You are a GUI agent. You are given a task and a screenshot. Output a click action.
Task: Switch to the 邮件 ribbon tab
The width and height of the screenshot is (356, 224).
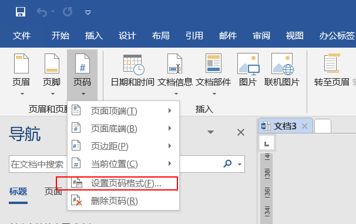[228, 36]
